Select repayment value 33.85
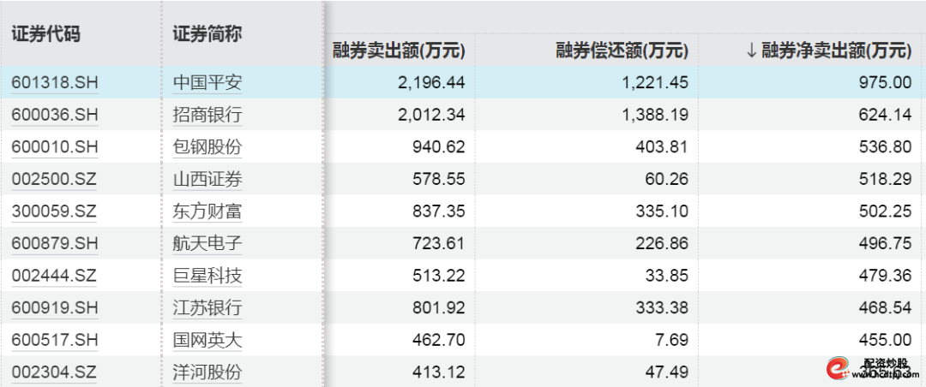The height and width of the screenshot is (387, 926). tap(666, 276)
